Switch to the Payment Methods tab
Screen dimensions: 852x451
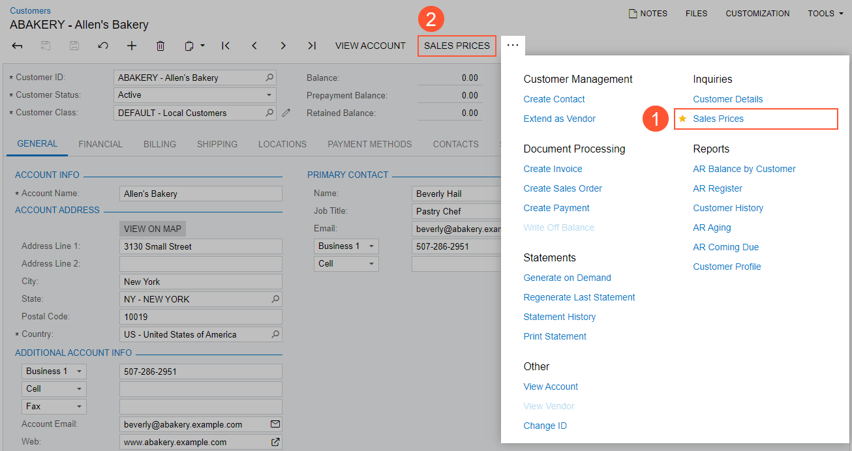(369, 144)
